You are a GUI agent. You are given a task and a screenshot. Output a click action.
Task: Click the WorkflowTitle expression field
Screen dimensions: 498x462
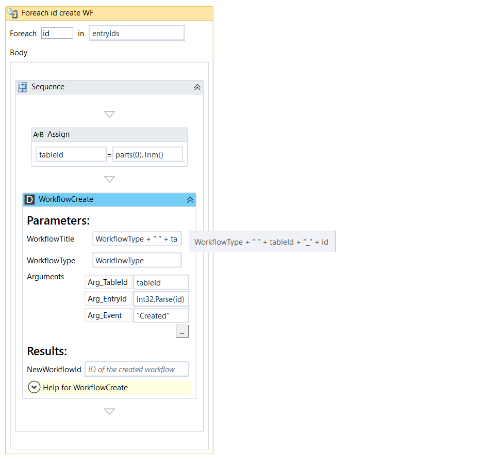pos(137,239)
